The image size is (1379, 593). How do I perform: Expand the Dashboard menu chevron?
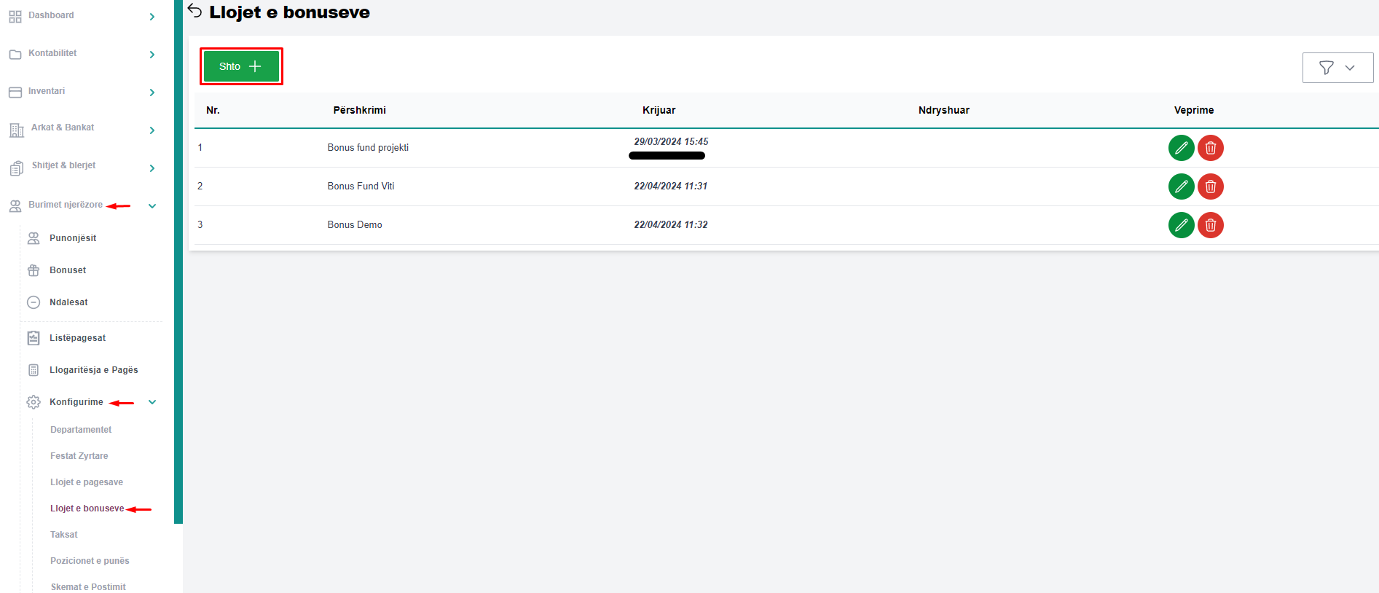(152, 17)
